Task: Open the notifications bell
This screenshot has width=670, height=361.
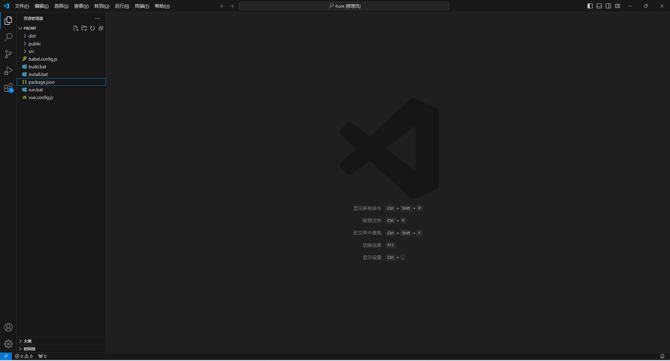Action: 662,356
